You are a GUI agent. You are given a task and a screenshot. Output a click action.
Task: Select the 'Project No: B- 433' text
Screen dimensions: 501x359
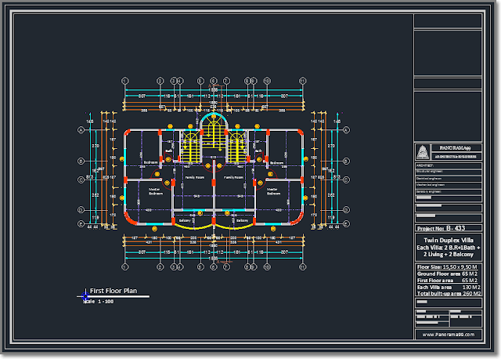(x=442, y=228)
